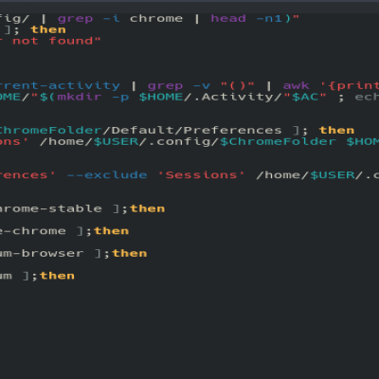Screen dimensions: 379x379
Task: Click '-n1' option after head
Action: click(x=269, y=19)
